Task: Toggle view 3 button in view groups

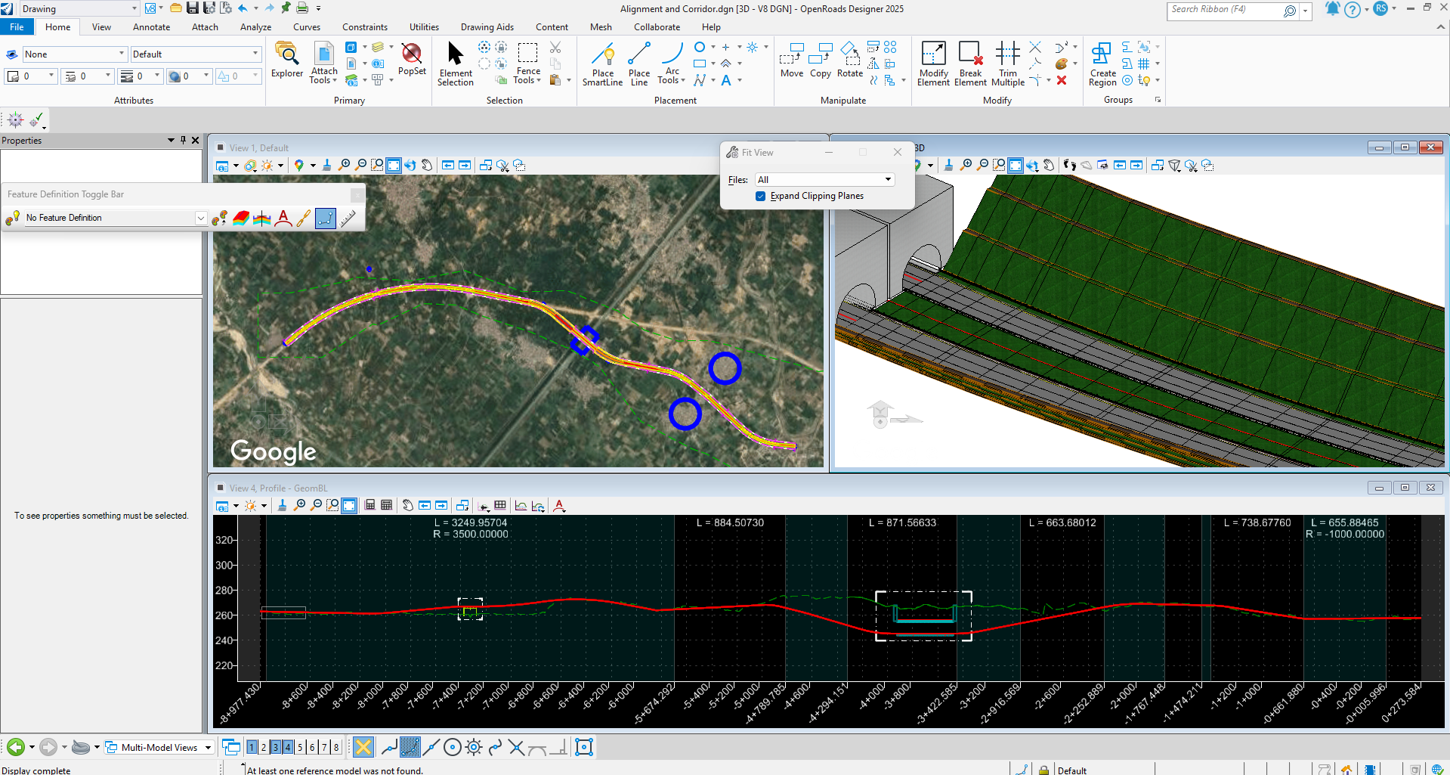Action: [276, 748]
